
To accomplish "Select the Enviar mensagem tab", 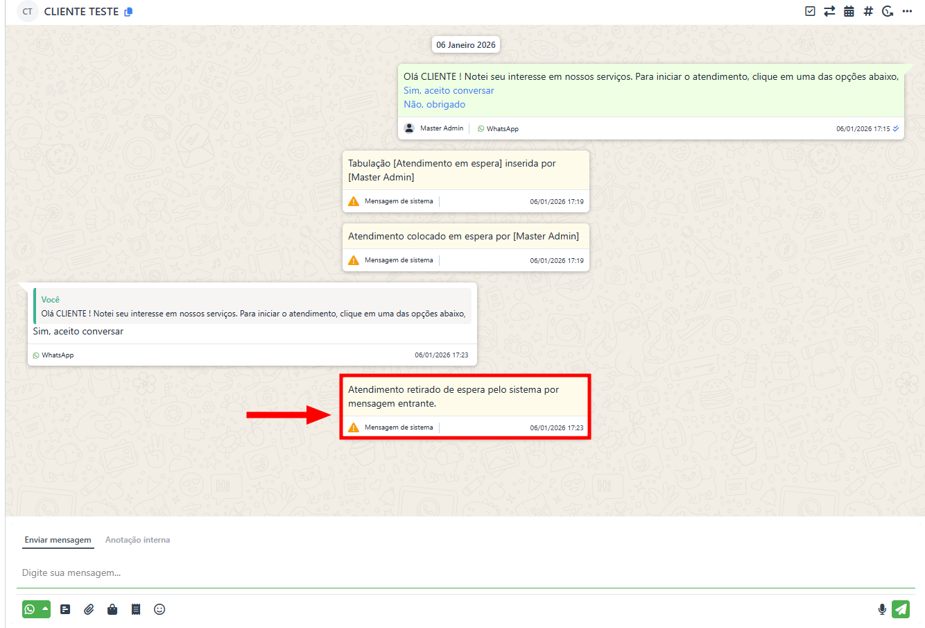I will coord(58,540).
